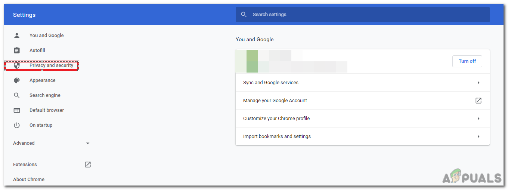Open the About Chrome page

click(x=29, y=180)
